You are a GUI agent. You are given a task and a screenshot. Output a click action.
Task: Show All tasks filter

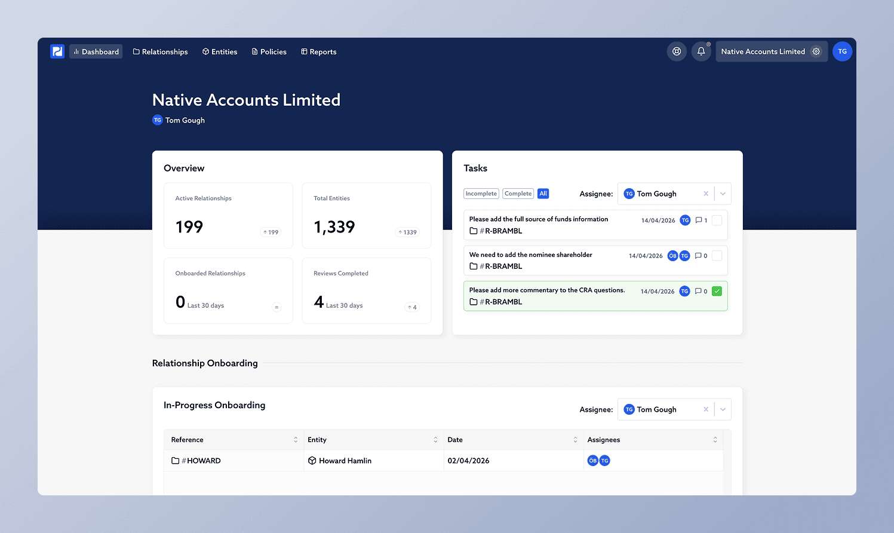click(x=543, y=194)
